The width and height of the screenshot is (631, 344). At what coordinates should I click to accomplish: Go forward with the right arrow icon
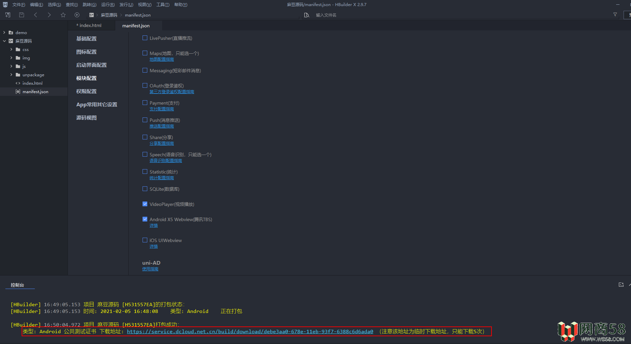[49, 15]
